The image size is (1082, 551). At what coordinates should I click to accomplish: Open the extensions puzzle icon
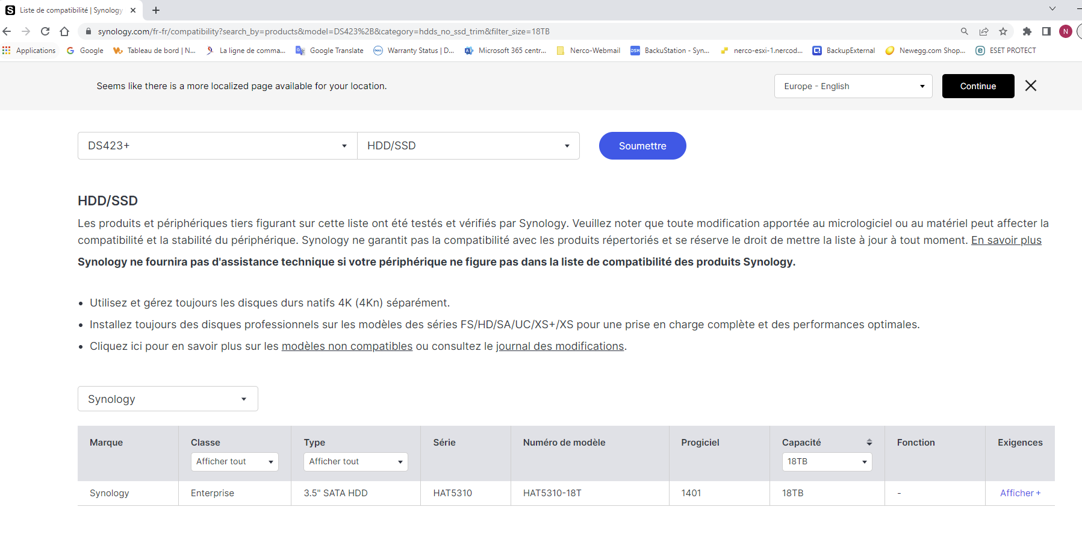pyautogui.click(x=1027, y=31)
